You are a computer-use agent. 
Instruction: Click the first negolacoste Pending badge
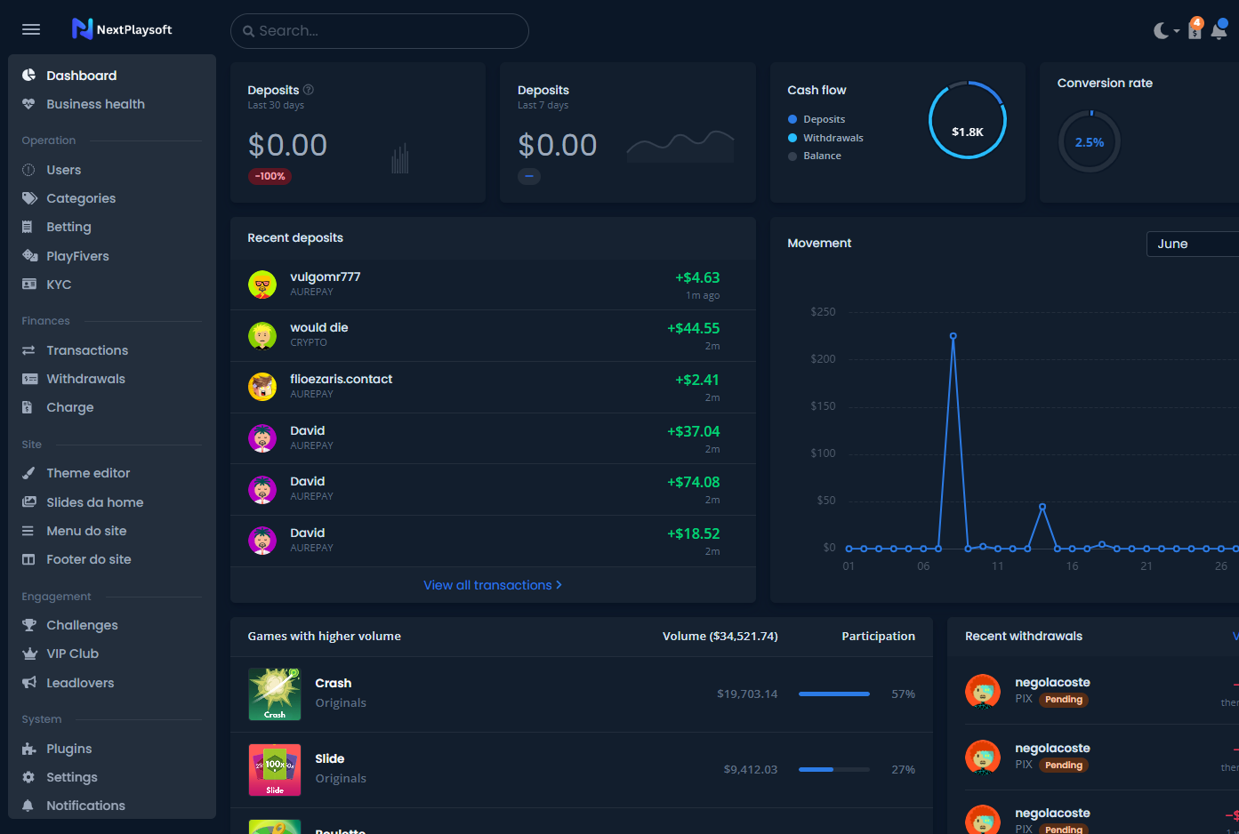(1064, 700)
